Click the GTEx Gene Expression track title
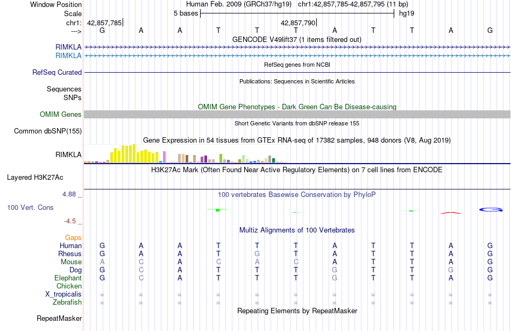Image resolution: width=511 pixels, height=331 pixels. (x=297, y=140)
